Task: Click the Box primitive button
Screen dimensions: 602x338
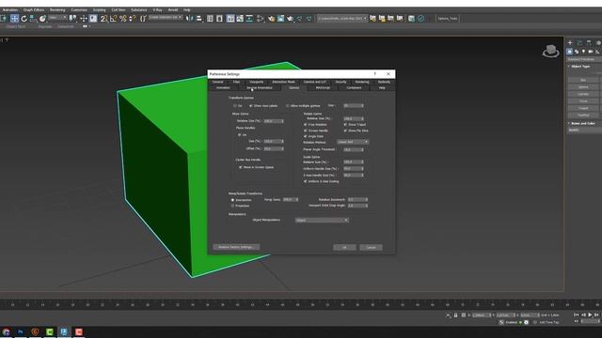Action: (x=583, y=80)
